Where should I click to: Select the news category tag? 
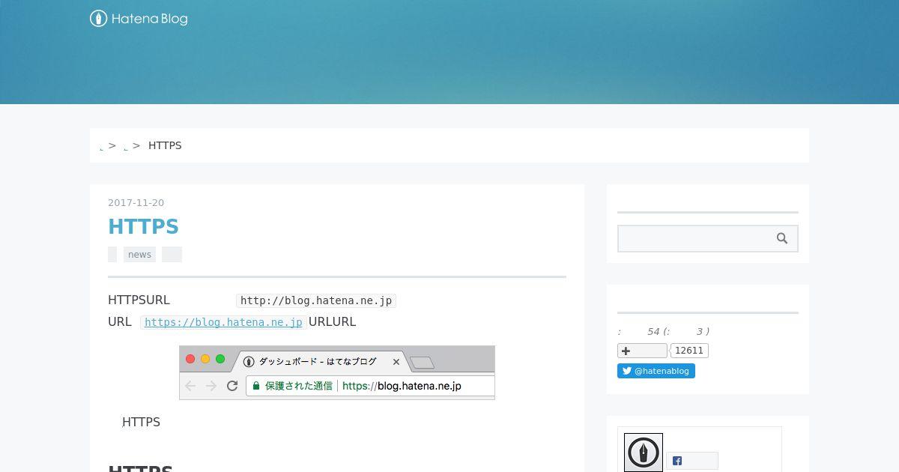coord(139,255)
